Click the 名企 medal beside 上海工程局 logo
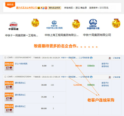124x116 pixels. (x=76, y=24)
